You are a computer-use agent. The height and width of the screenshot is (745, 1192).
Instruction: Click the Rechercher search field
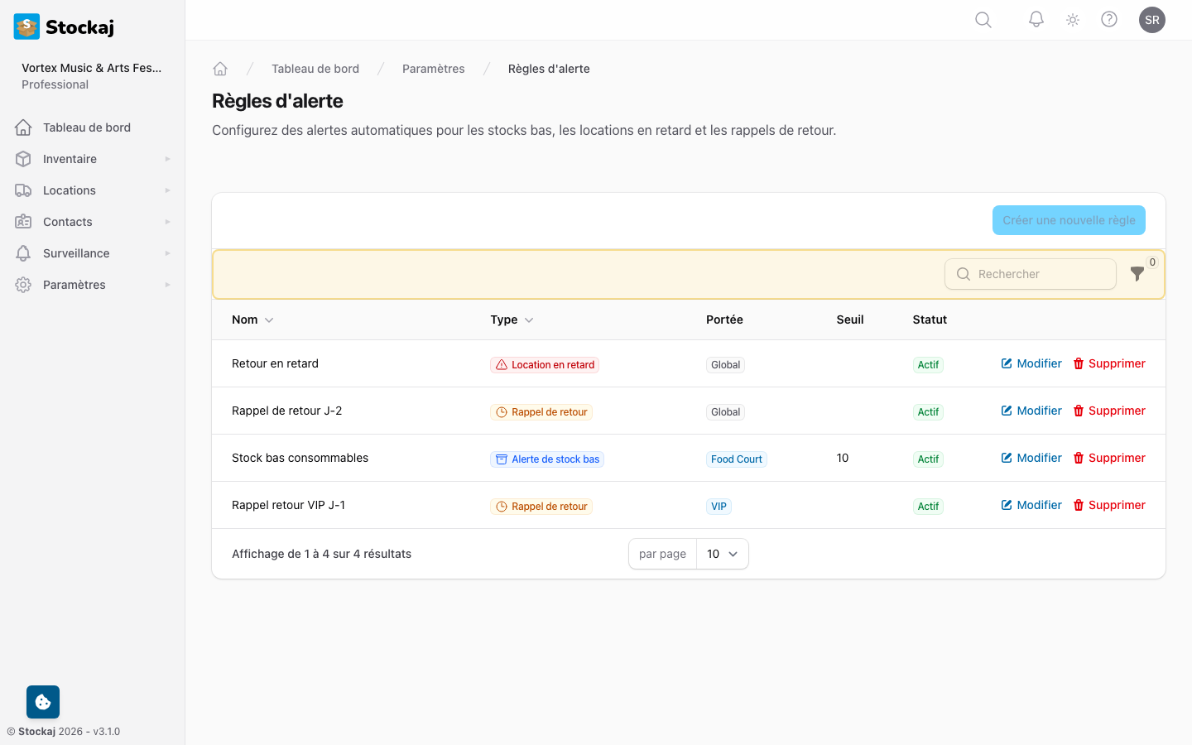click(1030, 274)
